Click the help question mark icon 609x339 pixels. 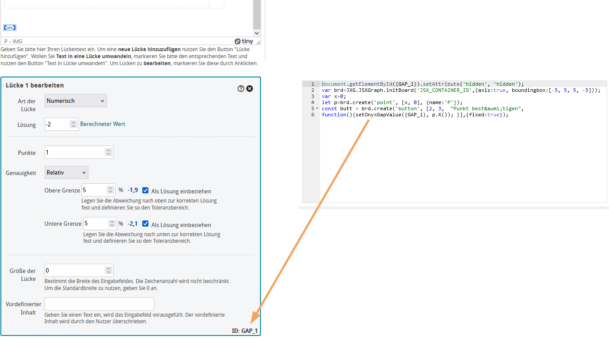click(x=240, y=88)
